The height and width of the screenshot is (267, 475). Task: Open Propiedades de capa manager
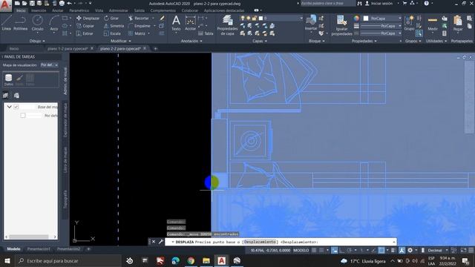click(227, 25)
